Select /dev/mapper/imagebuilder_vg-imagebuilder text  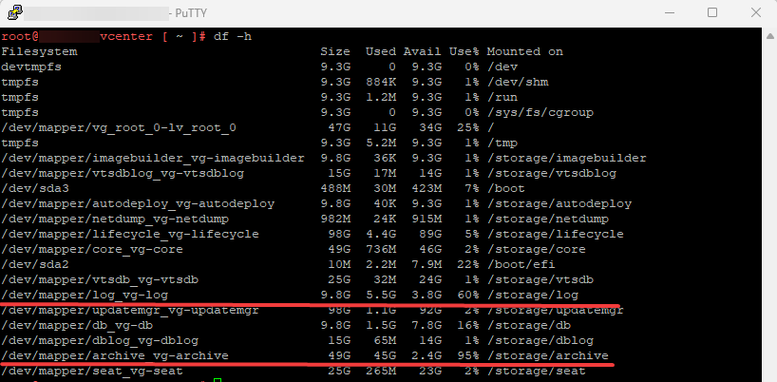153,158
